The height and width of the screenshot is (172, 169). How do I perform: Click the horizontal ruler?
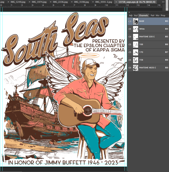pyautogui.click(x=81, y=5)
